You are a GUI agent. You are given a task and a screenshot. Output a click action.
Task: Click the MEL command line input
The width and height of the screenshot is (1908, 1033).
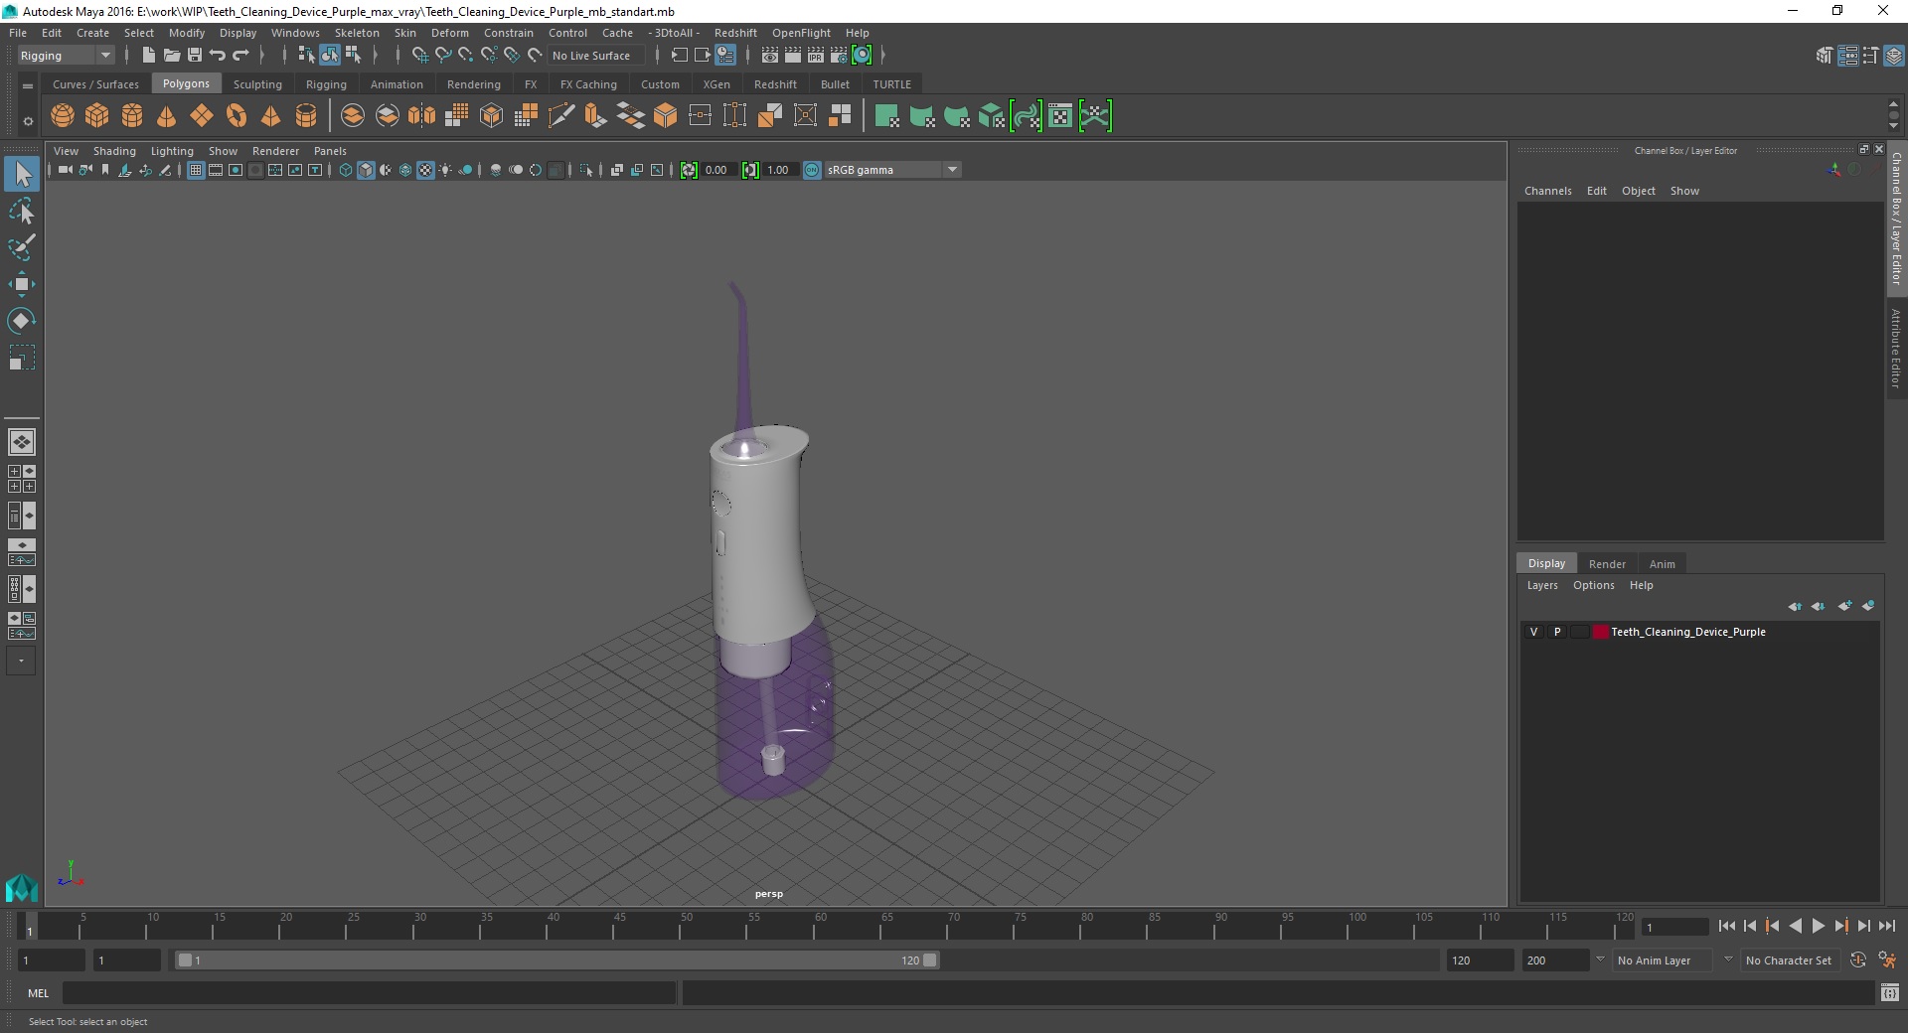(x=370, y=992)
